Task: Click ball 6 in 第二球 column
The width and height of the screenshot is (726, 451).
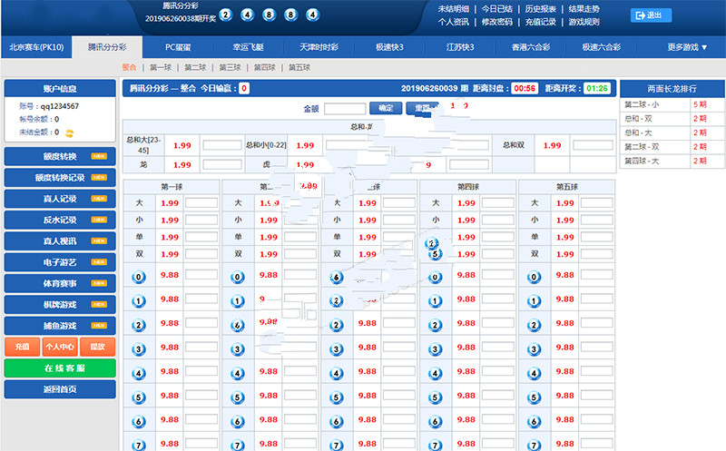Action: point(237,421)
